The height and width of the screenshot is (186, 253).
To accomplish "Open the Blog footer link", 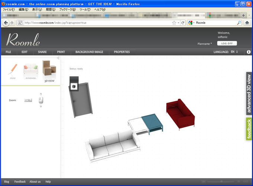I will (7, 182).
